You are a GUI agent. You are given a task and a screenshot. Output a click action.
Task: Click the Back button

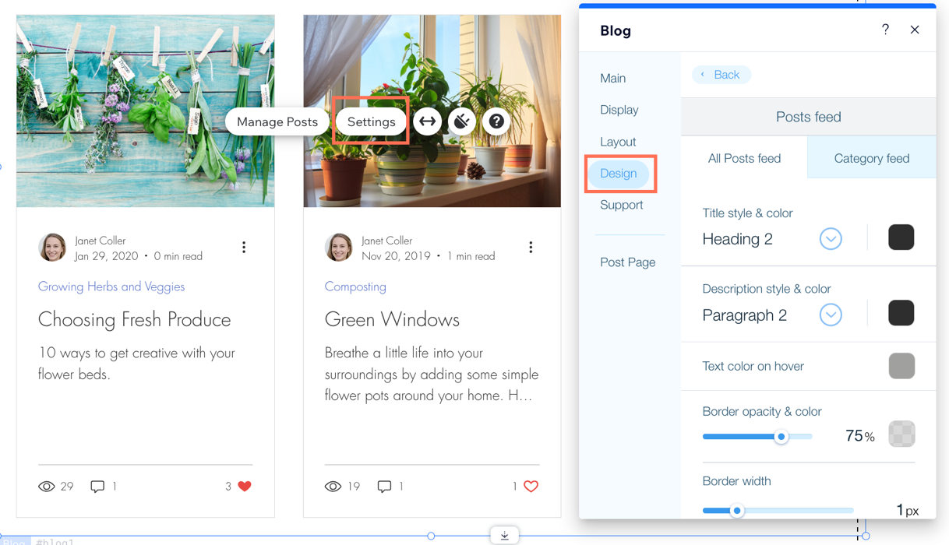(721, 75)
